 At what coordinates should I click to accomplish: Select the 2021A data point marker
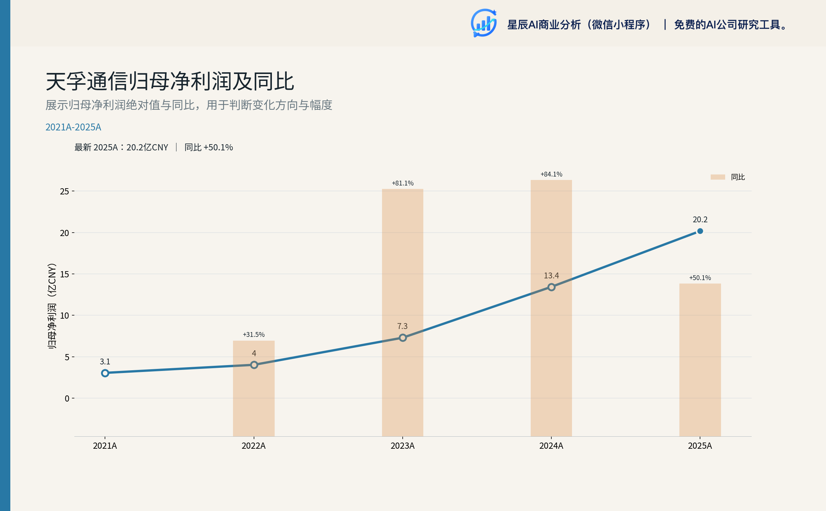pyautogui.click(x=105, y=373)
